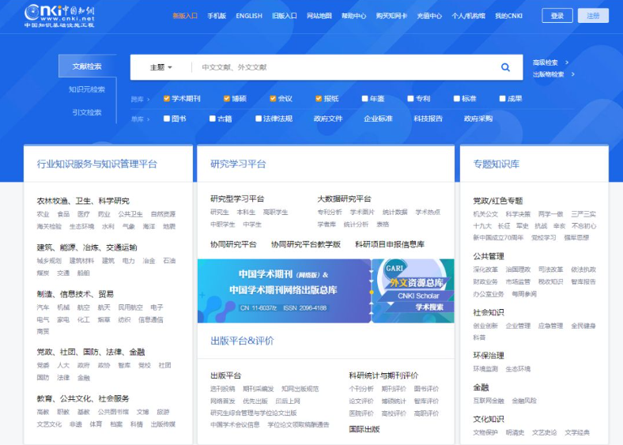Click 期刊评价 link
The height and width of the screenshot is (445, 623).
point(394,389)
